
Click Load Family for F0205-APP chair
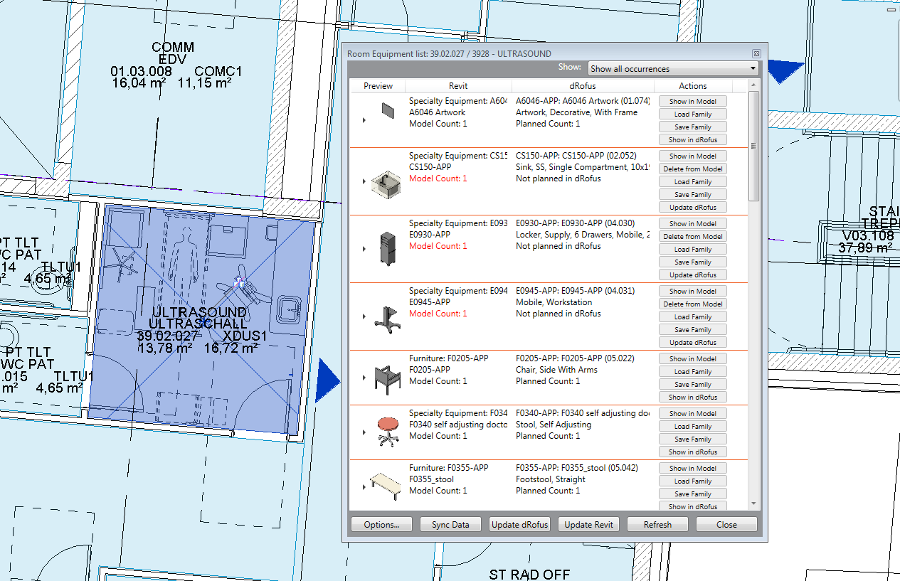692,371
